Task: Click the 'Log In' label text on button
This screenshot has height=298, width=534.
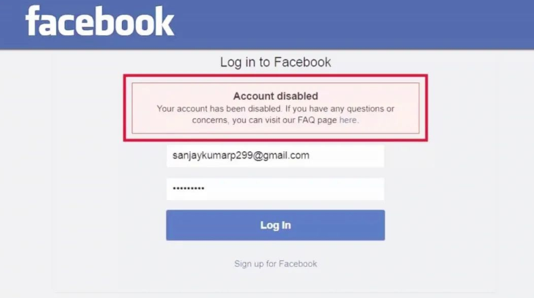Action: coord(275,225)
